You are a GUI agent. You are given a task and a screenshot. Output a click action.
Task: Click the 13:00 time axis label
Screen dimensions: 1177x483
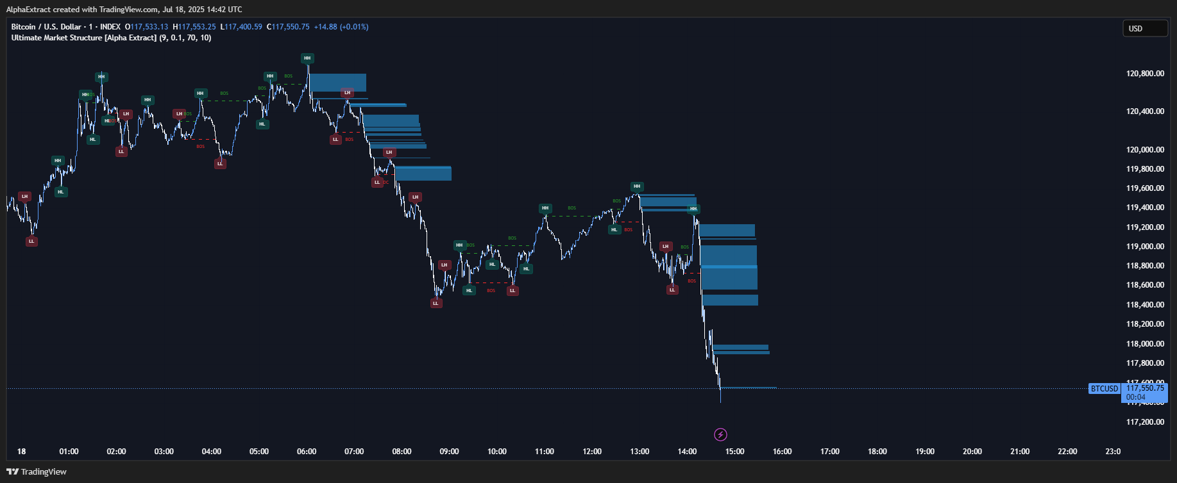pos(639,452)
